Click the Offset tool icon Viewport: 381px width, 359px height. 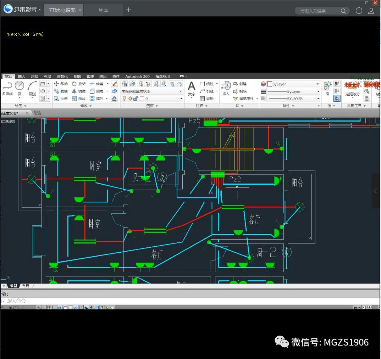coord(115,99)
